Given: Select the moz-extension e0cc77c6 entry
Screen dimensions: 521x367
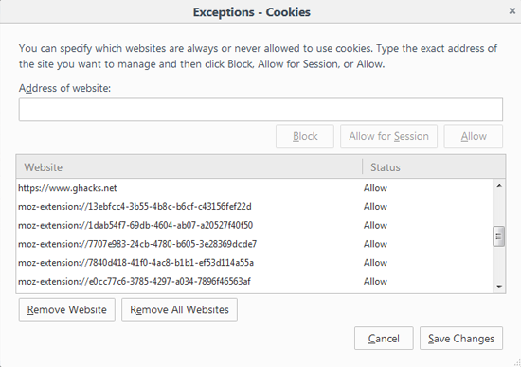Looking at the screenshot, I should coord(255,281).
